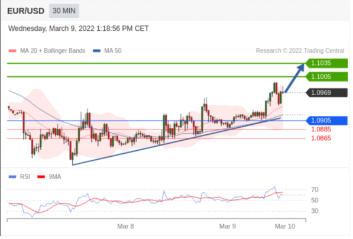Viewport: 353px width, 239px height.
Task: Click the RSI 30 axis value
Action: pos(315,211)
